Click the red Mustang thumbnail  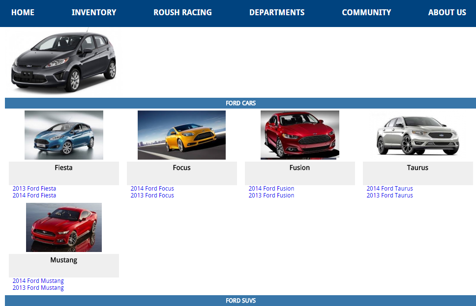point(64,227)
